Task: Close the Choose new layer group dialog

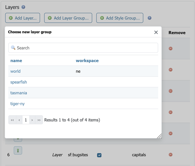Action: coord(156,32)
